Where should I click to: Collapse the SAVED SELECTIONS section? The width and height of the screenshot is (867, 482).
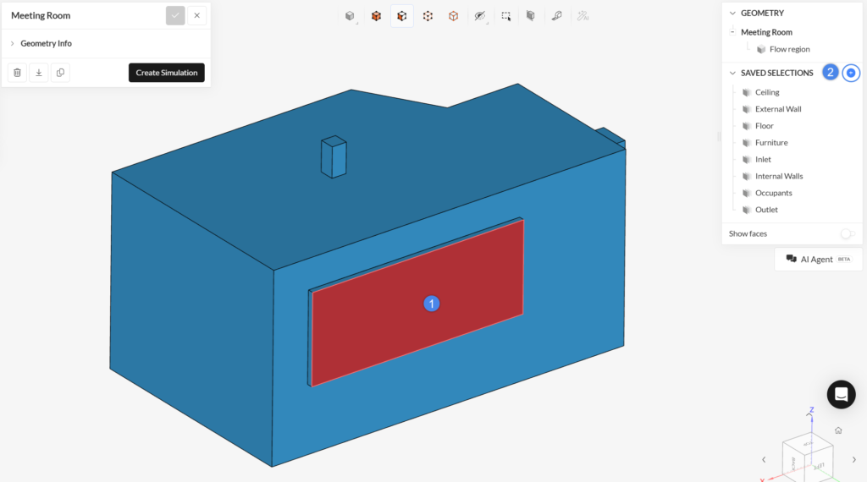[732, 73]
